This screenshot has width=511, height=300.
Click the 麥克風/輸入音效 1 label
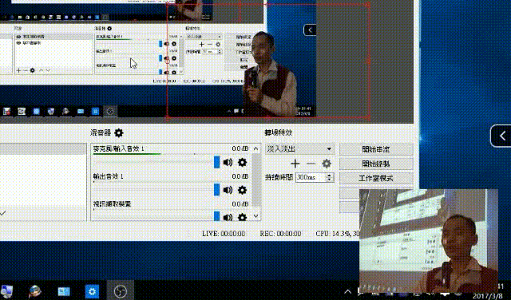[119, 149]
